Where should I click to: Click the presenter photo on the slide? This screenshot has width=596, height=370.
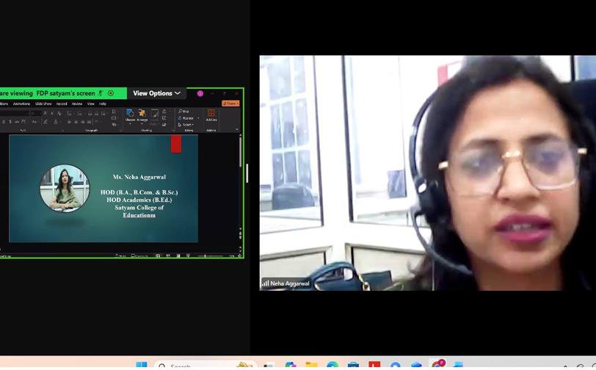pyautogui.click(x=65, y=188)
